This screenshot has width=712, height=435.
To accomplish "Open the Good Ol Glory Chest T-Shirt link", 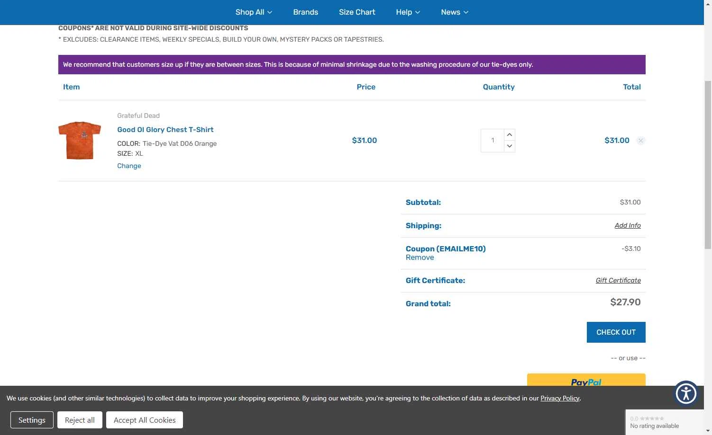I will pyautogui.click(x=165, y=130).
